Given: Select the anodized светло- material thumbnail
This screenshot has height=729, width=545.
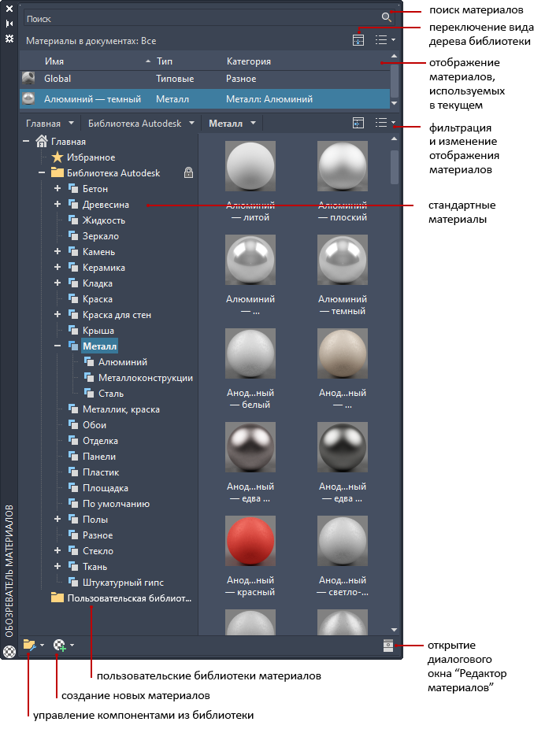Looking at the screenshot, I should coord(343,541).
